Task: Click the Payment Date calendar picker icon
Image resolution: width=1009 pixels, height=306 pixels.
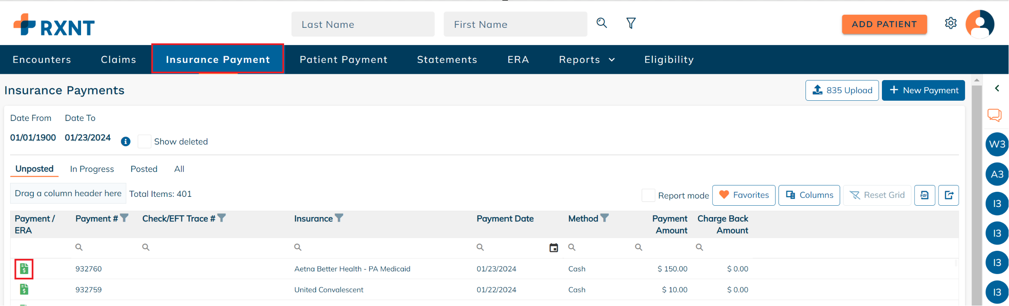Action: coord(553,248)
